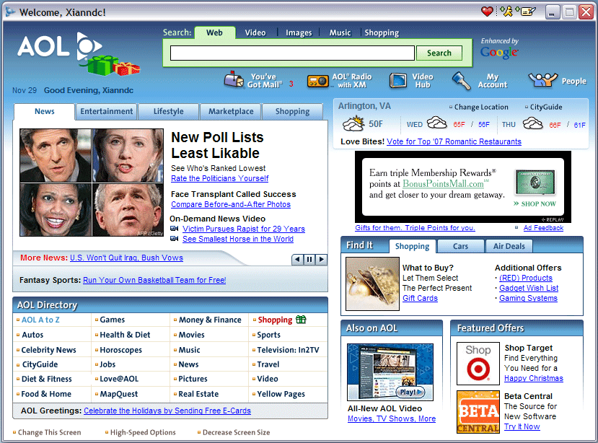Click the Thursday forecast cloud icon
The width and height of the screenshot is (598, 443).
[532, 123]
